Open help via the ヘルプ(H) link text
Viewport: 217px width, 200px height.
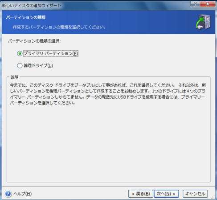[22, 194]
